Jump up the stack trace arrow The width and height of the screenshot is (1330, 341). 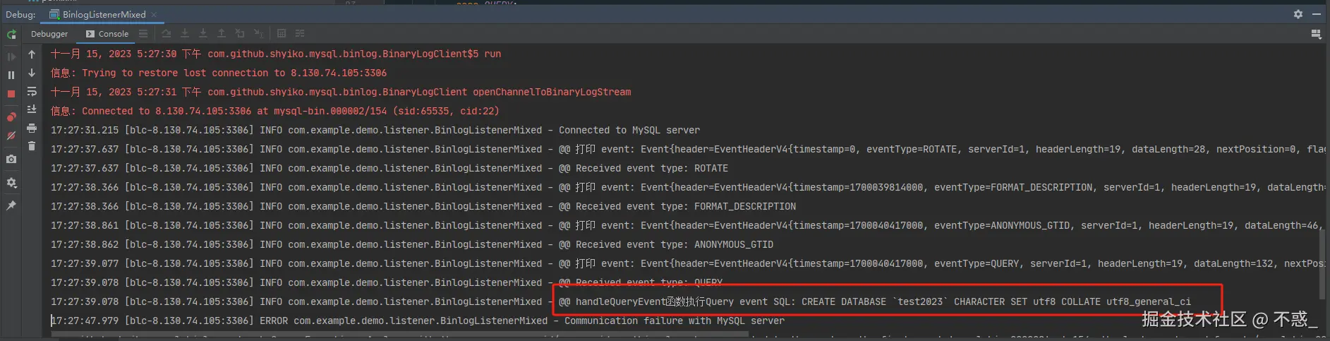[32, 54]
